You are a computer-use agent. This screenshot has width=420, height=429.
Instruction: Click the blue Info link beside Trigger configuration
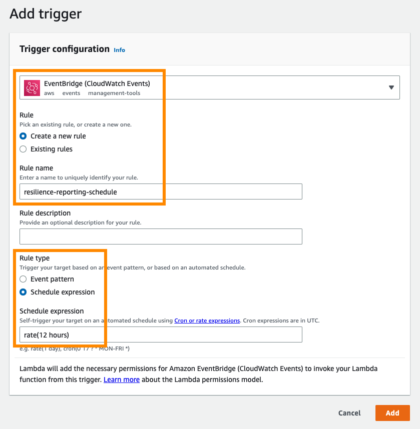(119, 50)
